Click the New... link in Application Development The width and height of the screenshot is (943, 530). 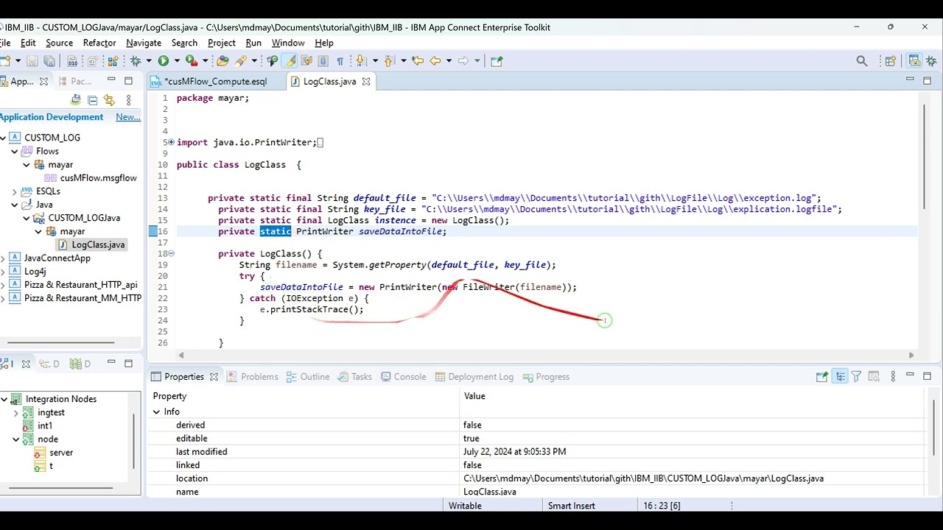tap(128, 117)
